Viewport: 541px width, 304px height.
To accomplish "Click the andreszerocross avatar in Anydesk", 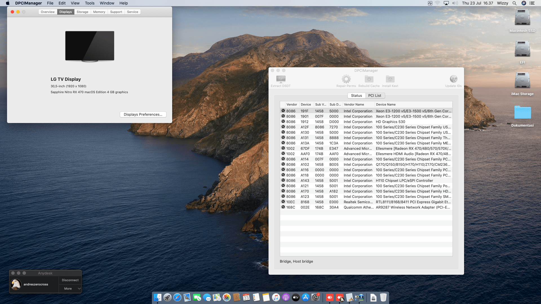I will tap(16, 284).
